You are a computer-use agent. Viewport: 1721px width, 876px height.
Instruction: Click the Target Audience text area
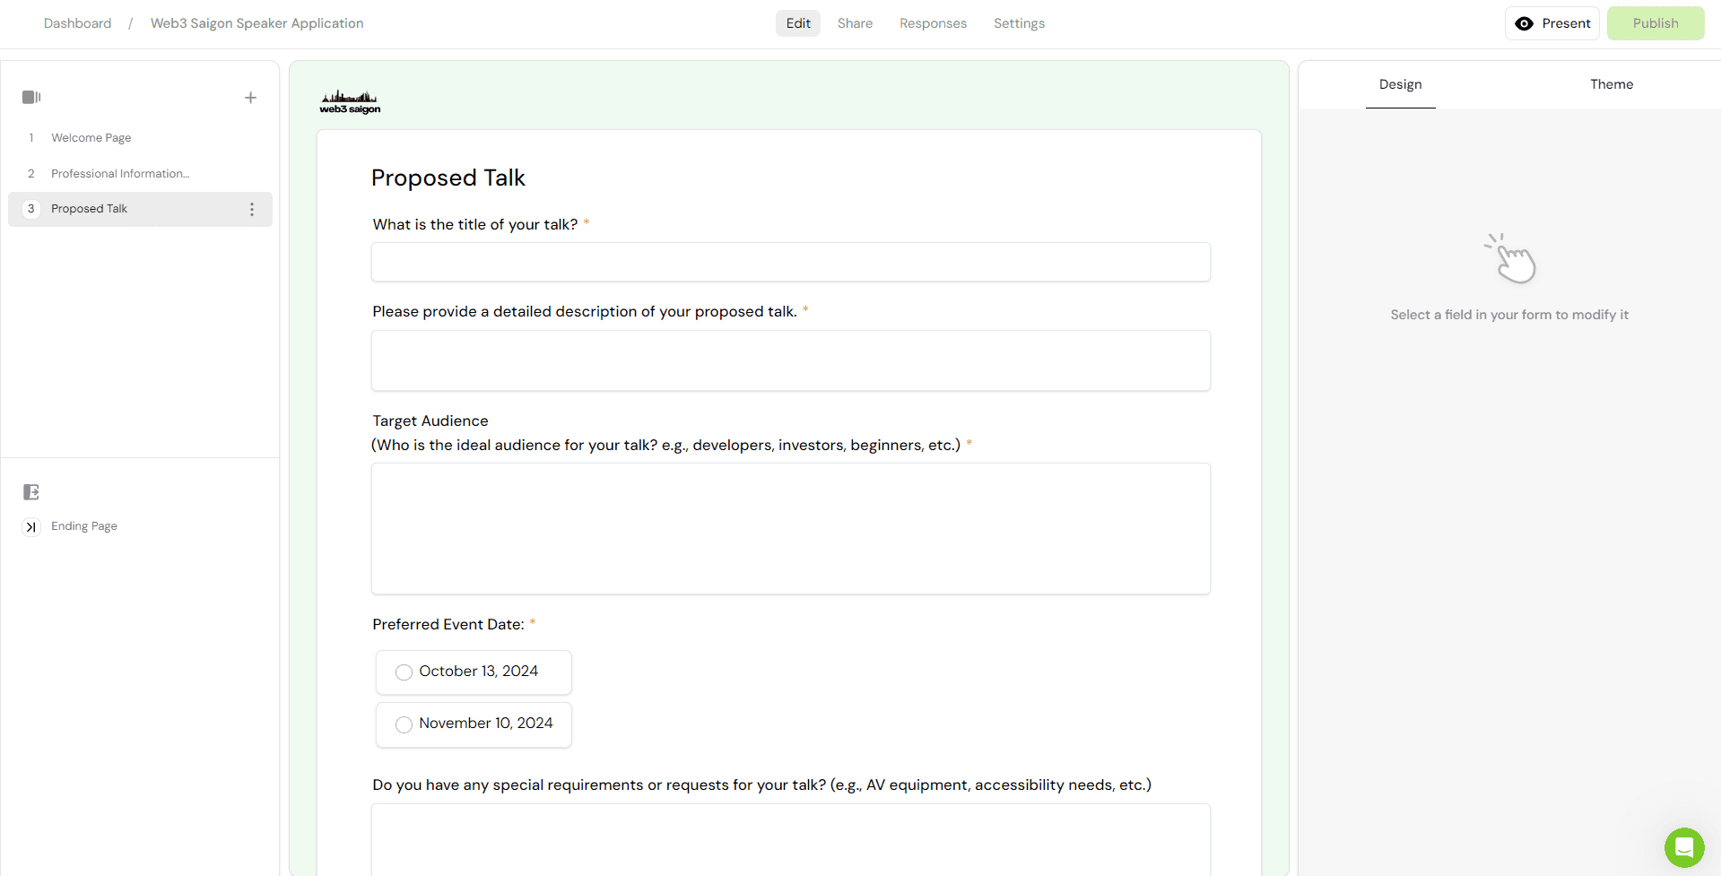click(791, 529)
